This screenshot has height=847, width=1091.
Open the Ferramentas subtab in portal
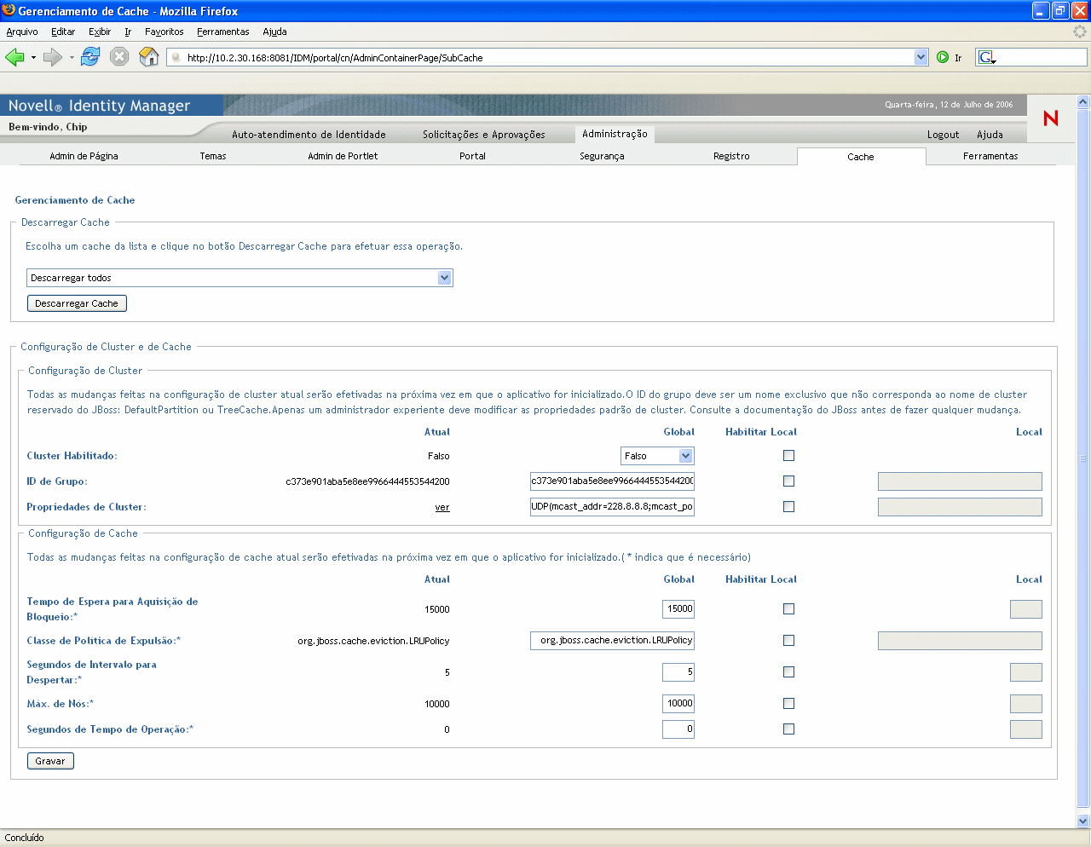click(990, 156)
